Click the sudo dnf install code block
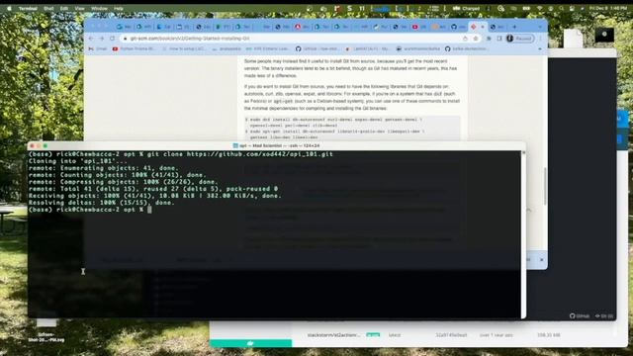The width and height of the screenshot is (633, 356). [352, 129]
